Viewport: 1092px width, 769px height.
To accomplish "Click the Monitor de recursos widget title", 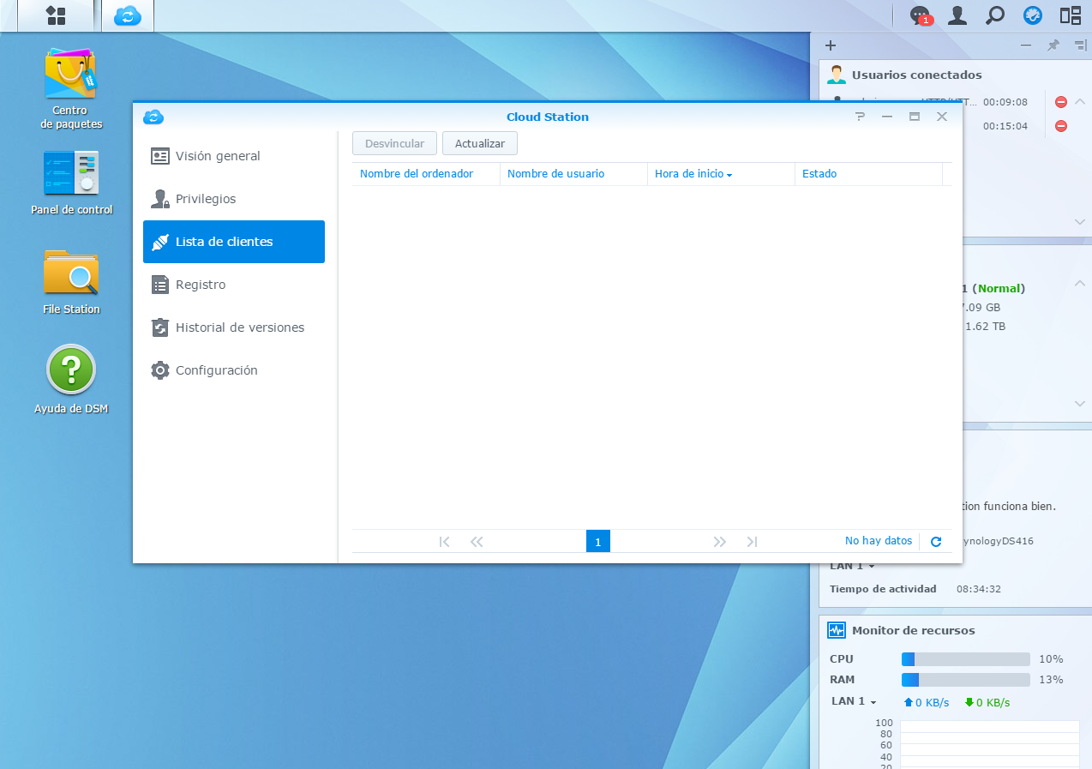I will click(914, 630).
